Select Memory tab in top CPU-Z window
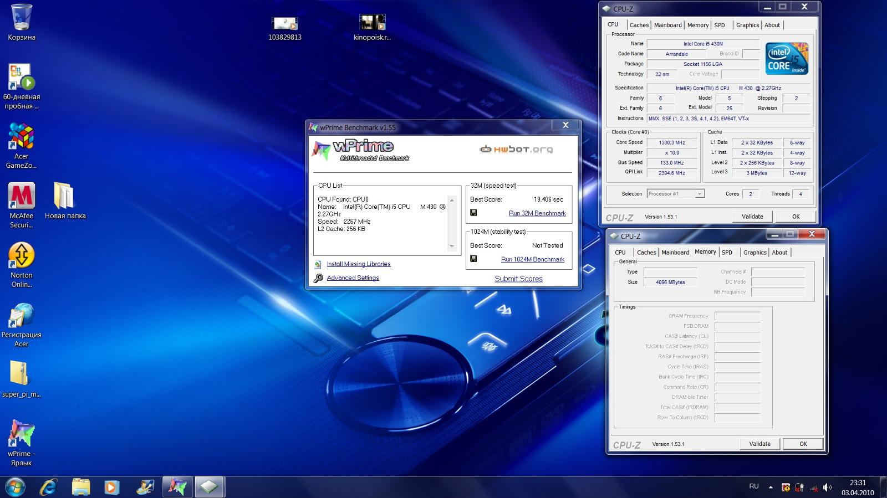Screen dimensions: 887x498 pos(698,25)
